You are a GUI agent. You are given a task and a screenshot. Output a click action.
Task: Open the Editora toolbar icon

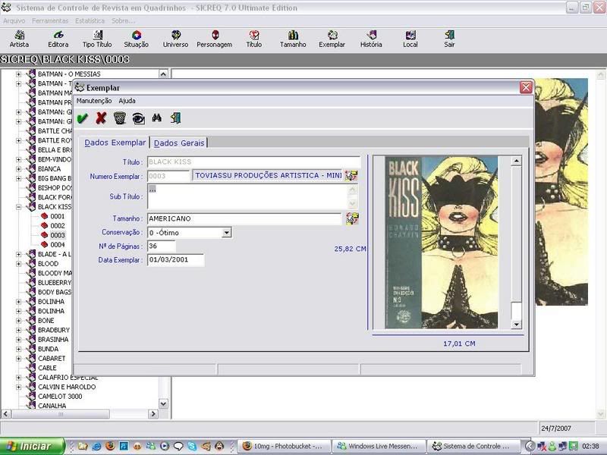tap(58, 39)
